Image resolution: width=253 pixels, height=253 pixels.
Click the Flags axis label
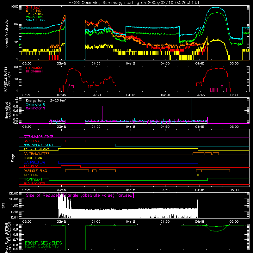13,158
